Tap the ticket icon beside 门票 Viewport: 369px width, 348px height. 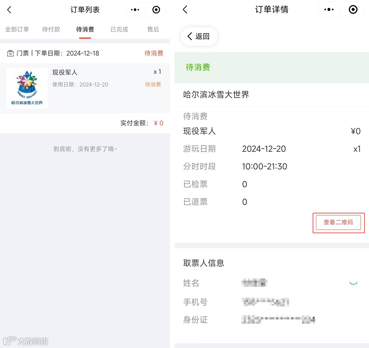[x=10, y=53]
